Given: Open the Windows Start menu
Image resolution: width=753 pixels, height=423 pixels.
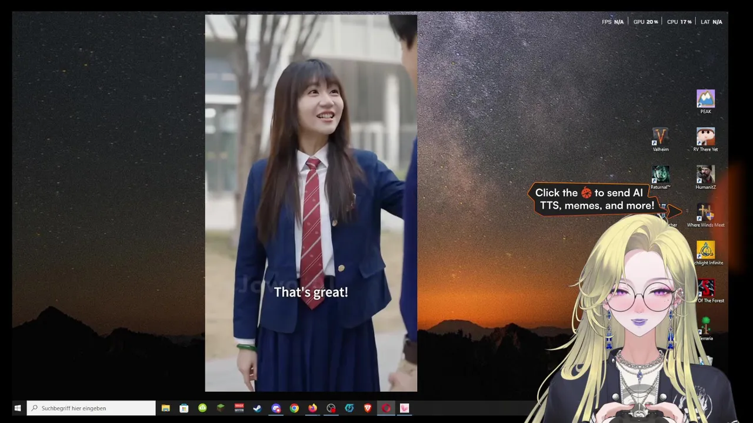Looking at the screenshot, I should (18, 408).
